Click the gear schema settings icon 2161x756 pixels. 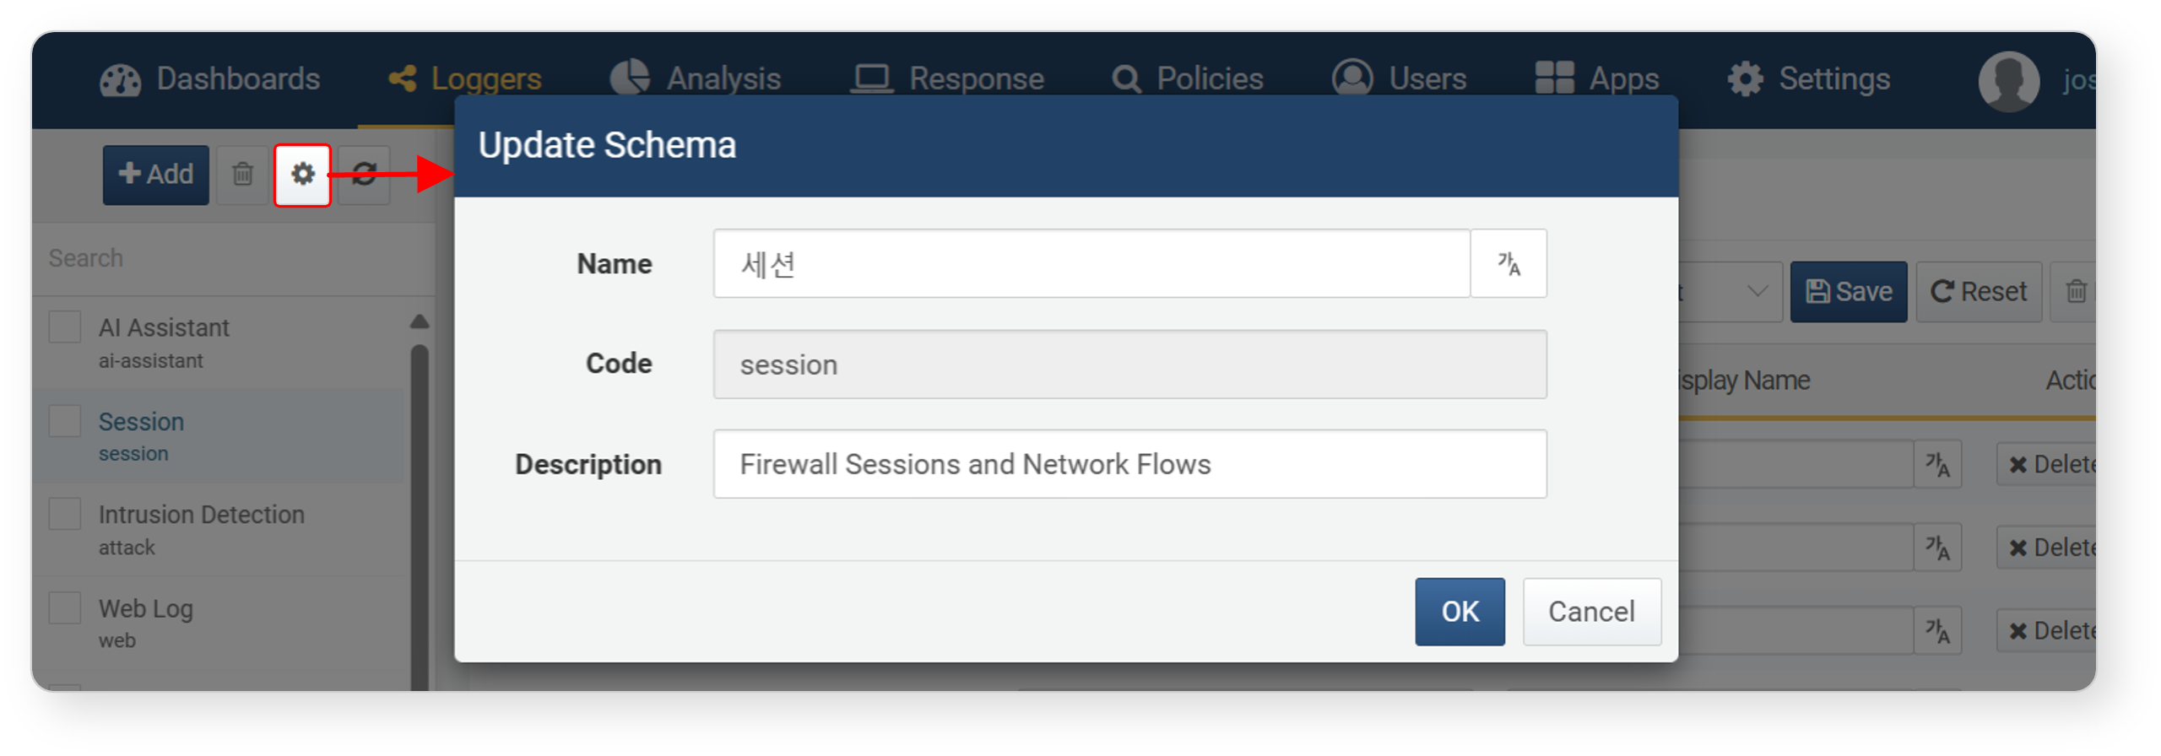pyautogui.click(x=302, y=175)
